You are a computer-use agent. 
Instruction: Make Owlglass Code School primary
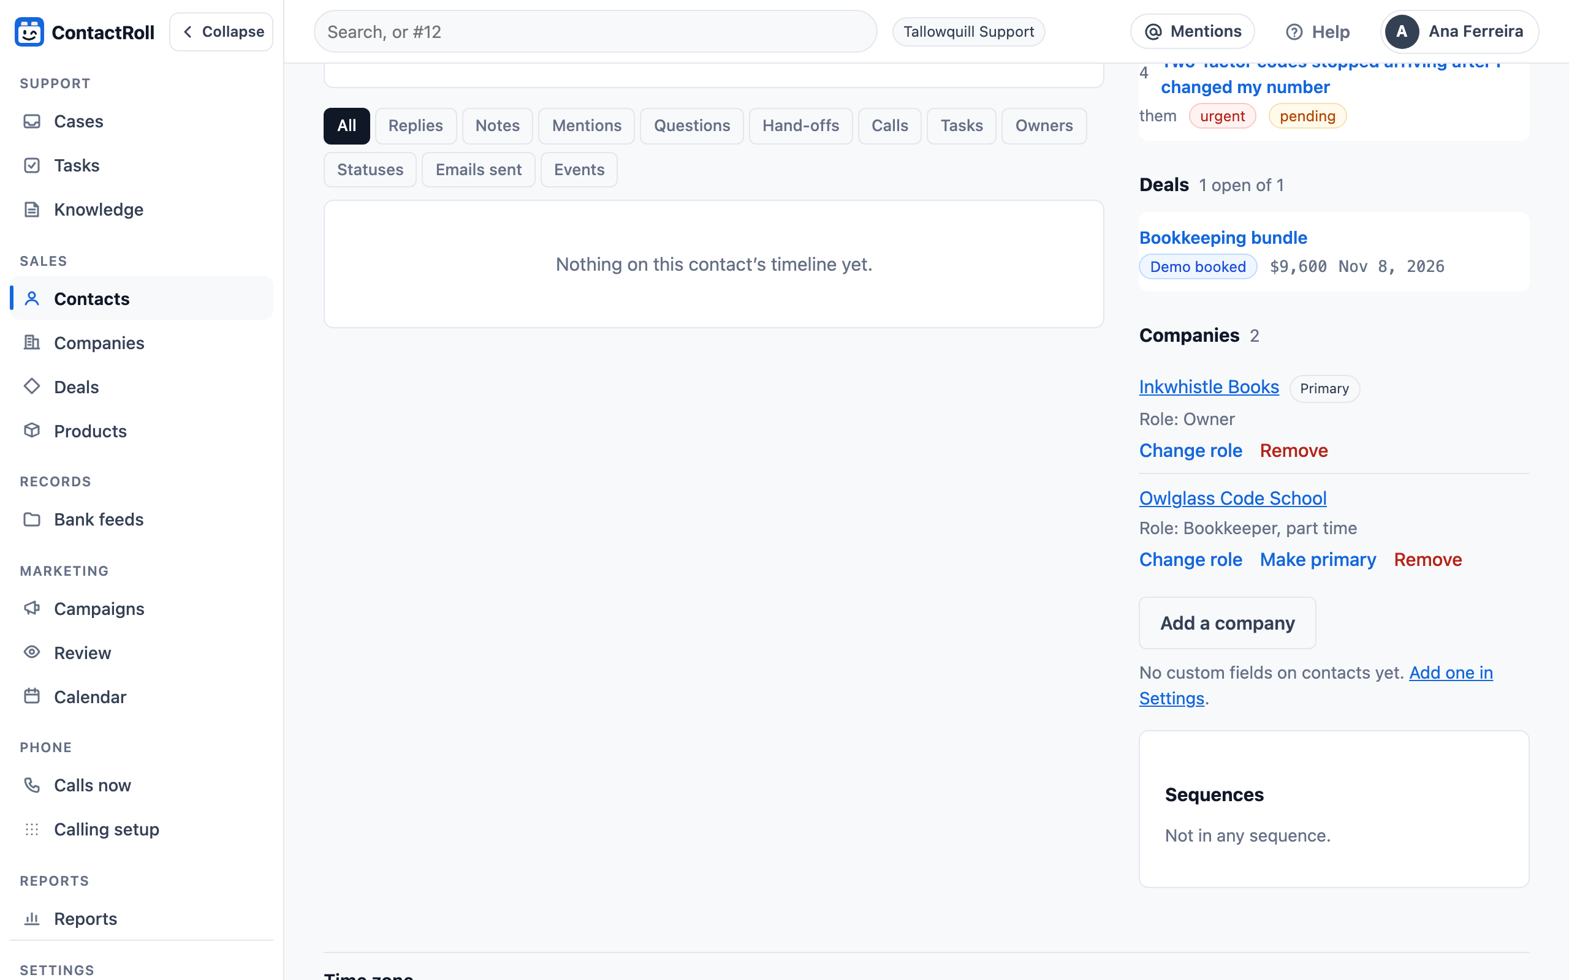click(1318, 559)
